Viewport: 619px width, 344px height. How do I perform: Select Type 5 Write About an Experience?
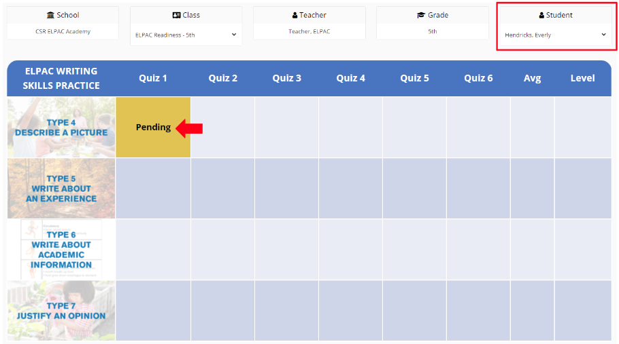(x=61, y=189)
